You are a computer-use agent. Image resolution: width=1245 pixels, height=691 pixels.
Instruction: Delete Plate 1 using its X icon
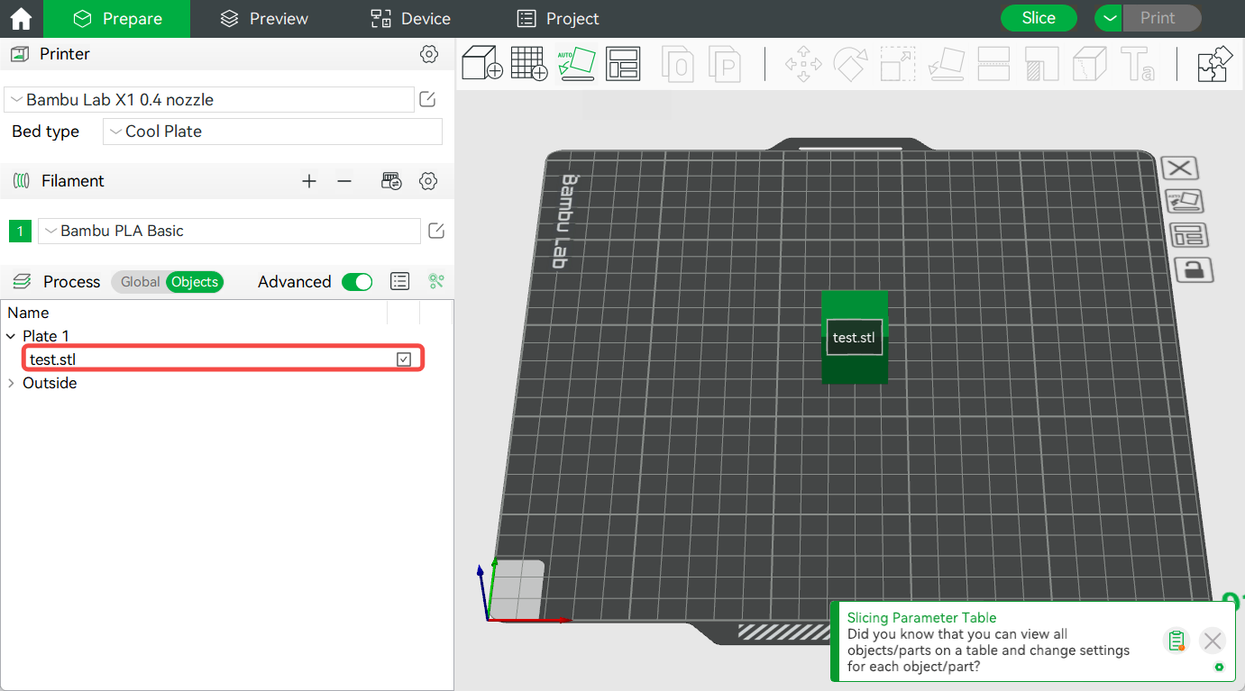click(x=1179, y=168)
